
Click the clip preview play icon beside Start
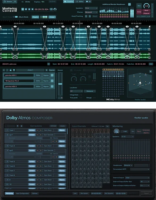pyautogui.click(x=48, y=64)
